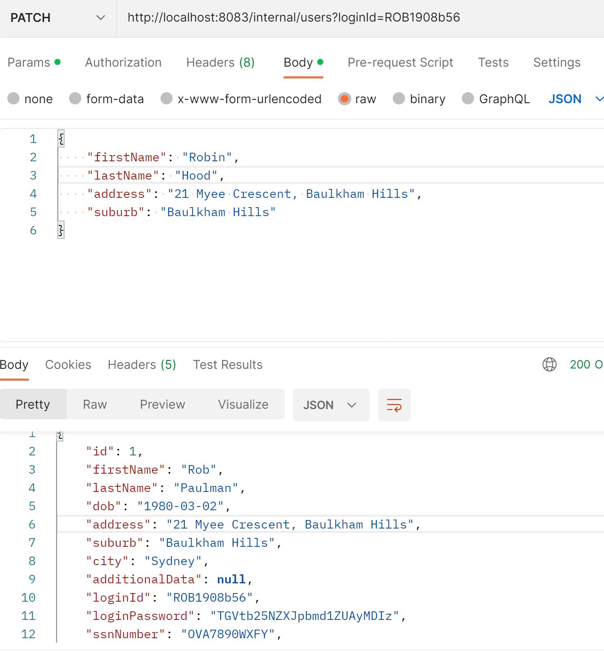The width and height of the screenshot is (604, 652).
Task: Open the Pre-request Script tab
Action: [401, 63]
